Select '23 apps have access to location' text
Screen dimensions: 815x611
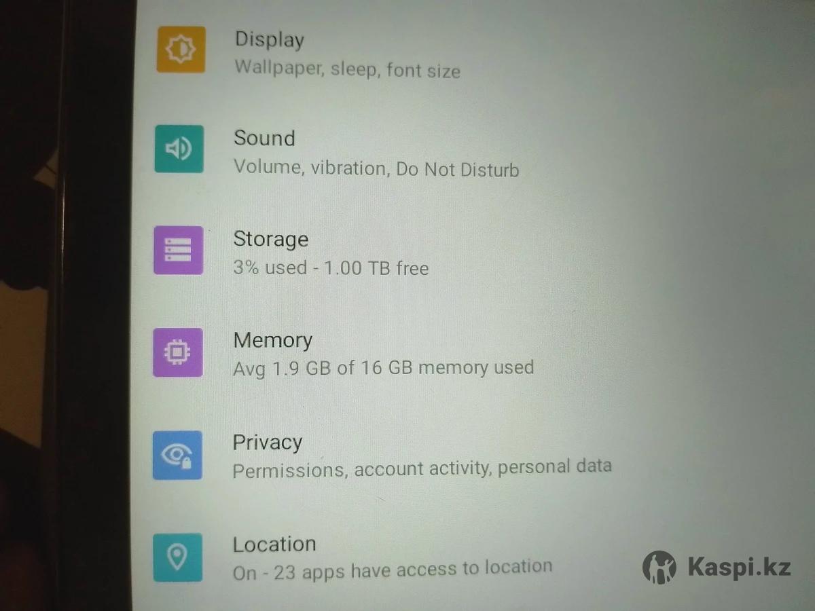412,569
